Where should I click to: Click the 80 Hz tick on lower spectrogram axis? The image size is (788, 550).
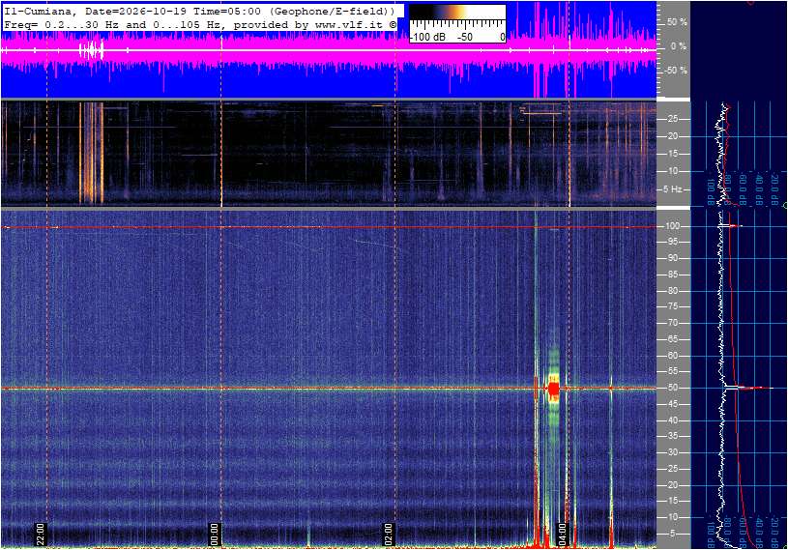coord(672,291)
